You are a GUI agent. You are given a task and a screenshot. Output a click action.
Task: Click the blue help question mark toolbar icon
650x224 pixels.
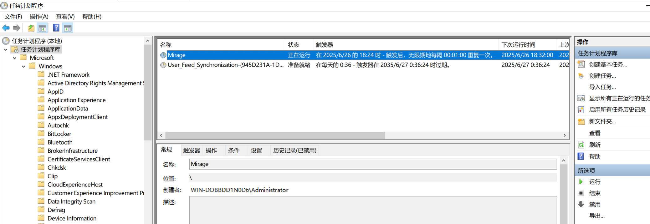[56, 28]
